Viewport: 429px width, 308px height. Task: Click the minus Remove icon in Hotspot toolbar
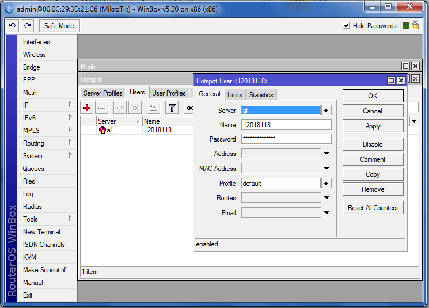point(102,108)
